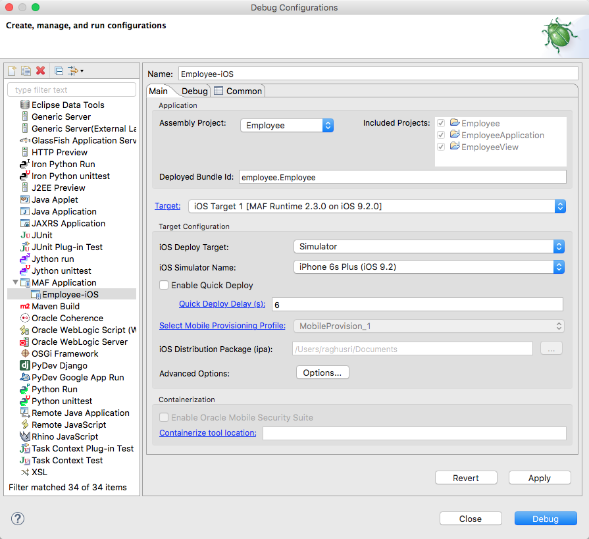589x539 pixels.
Task: Switch to the Common tab
Action: [239, 91]
